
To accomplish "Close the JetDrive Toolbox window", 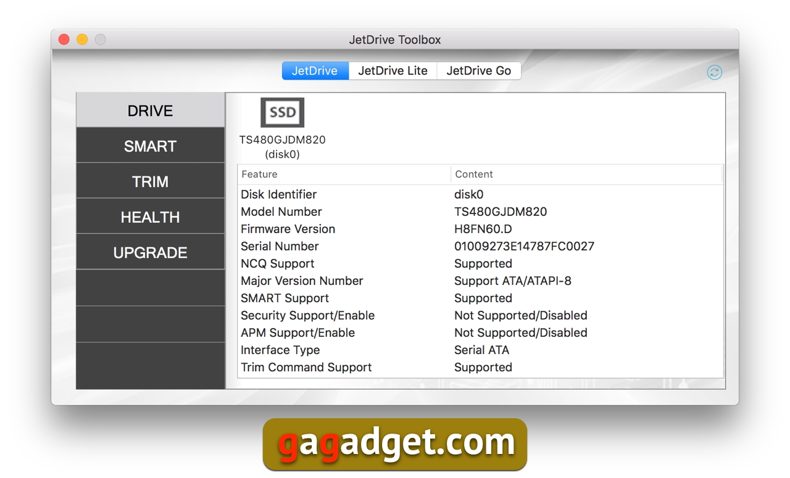I will (x=64, y=39).
